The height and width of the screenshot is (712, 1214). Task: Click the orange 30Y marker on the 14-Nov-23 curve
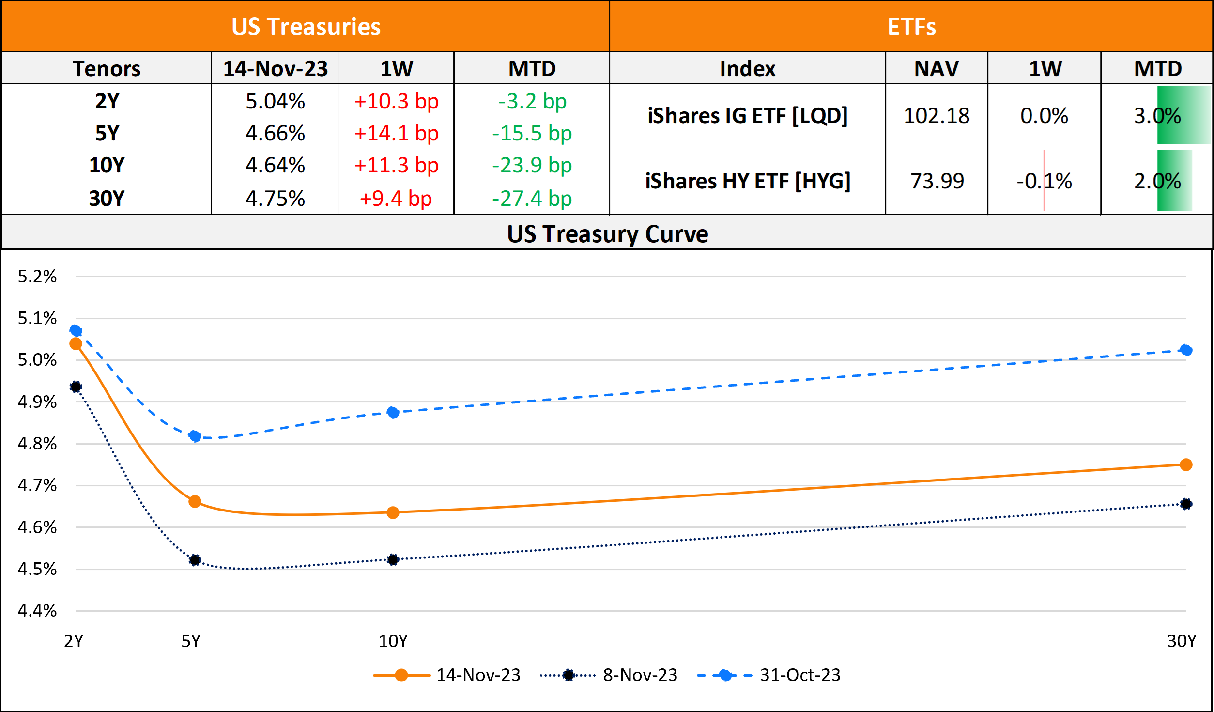1186,465
